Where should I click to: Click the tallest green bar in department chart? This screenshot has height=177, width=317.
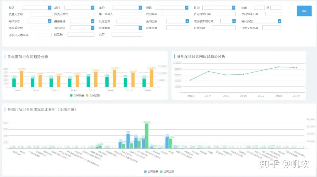(x=147, y=136)
